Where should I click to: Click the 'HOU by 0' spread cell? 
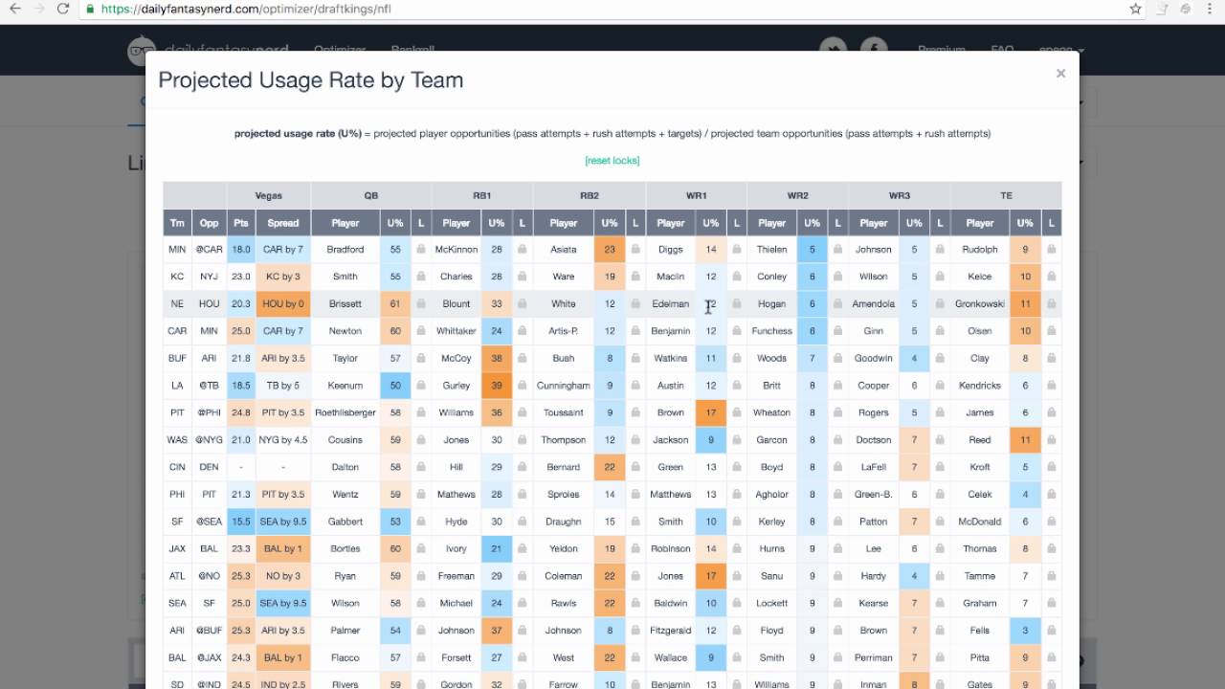(x=283, y=304)
